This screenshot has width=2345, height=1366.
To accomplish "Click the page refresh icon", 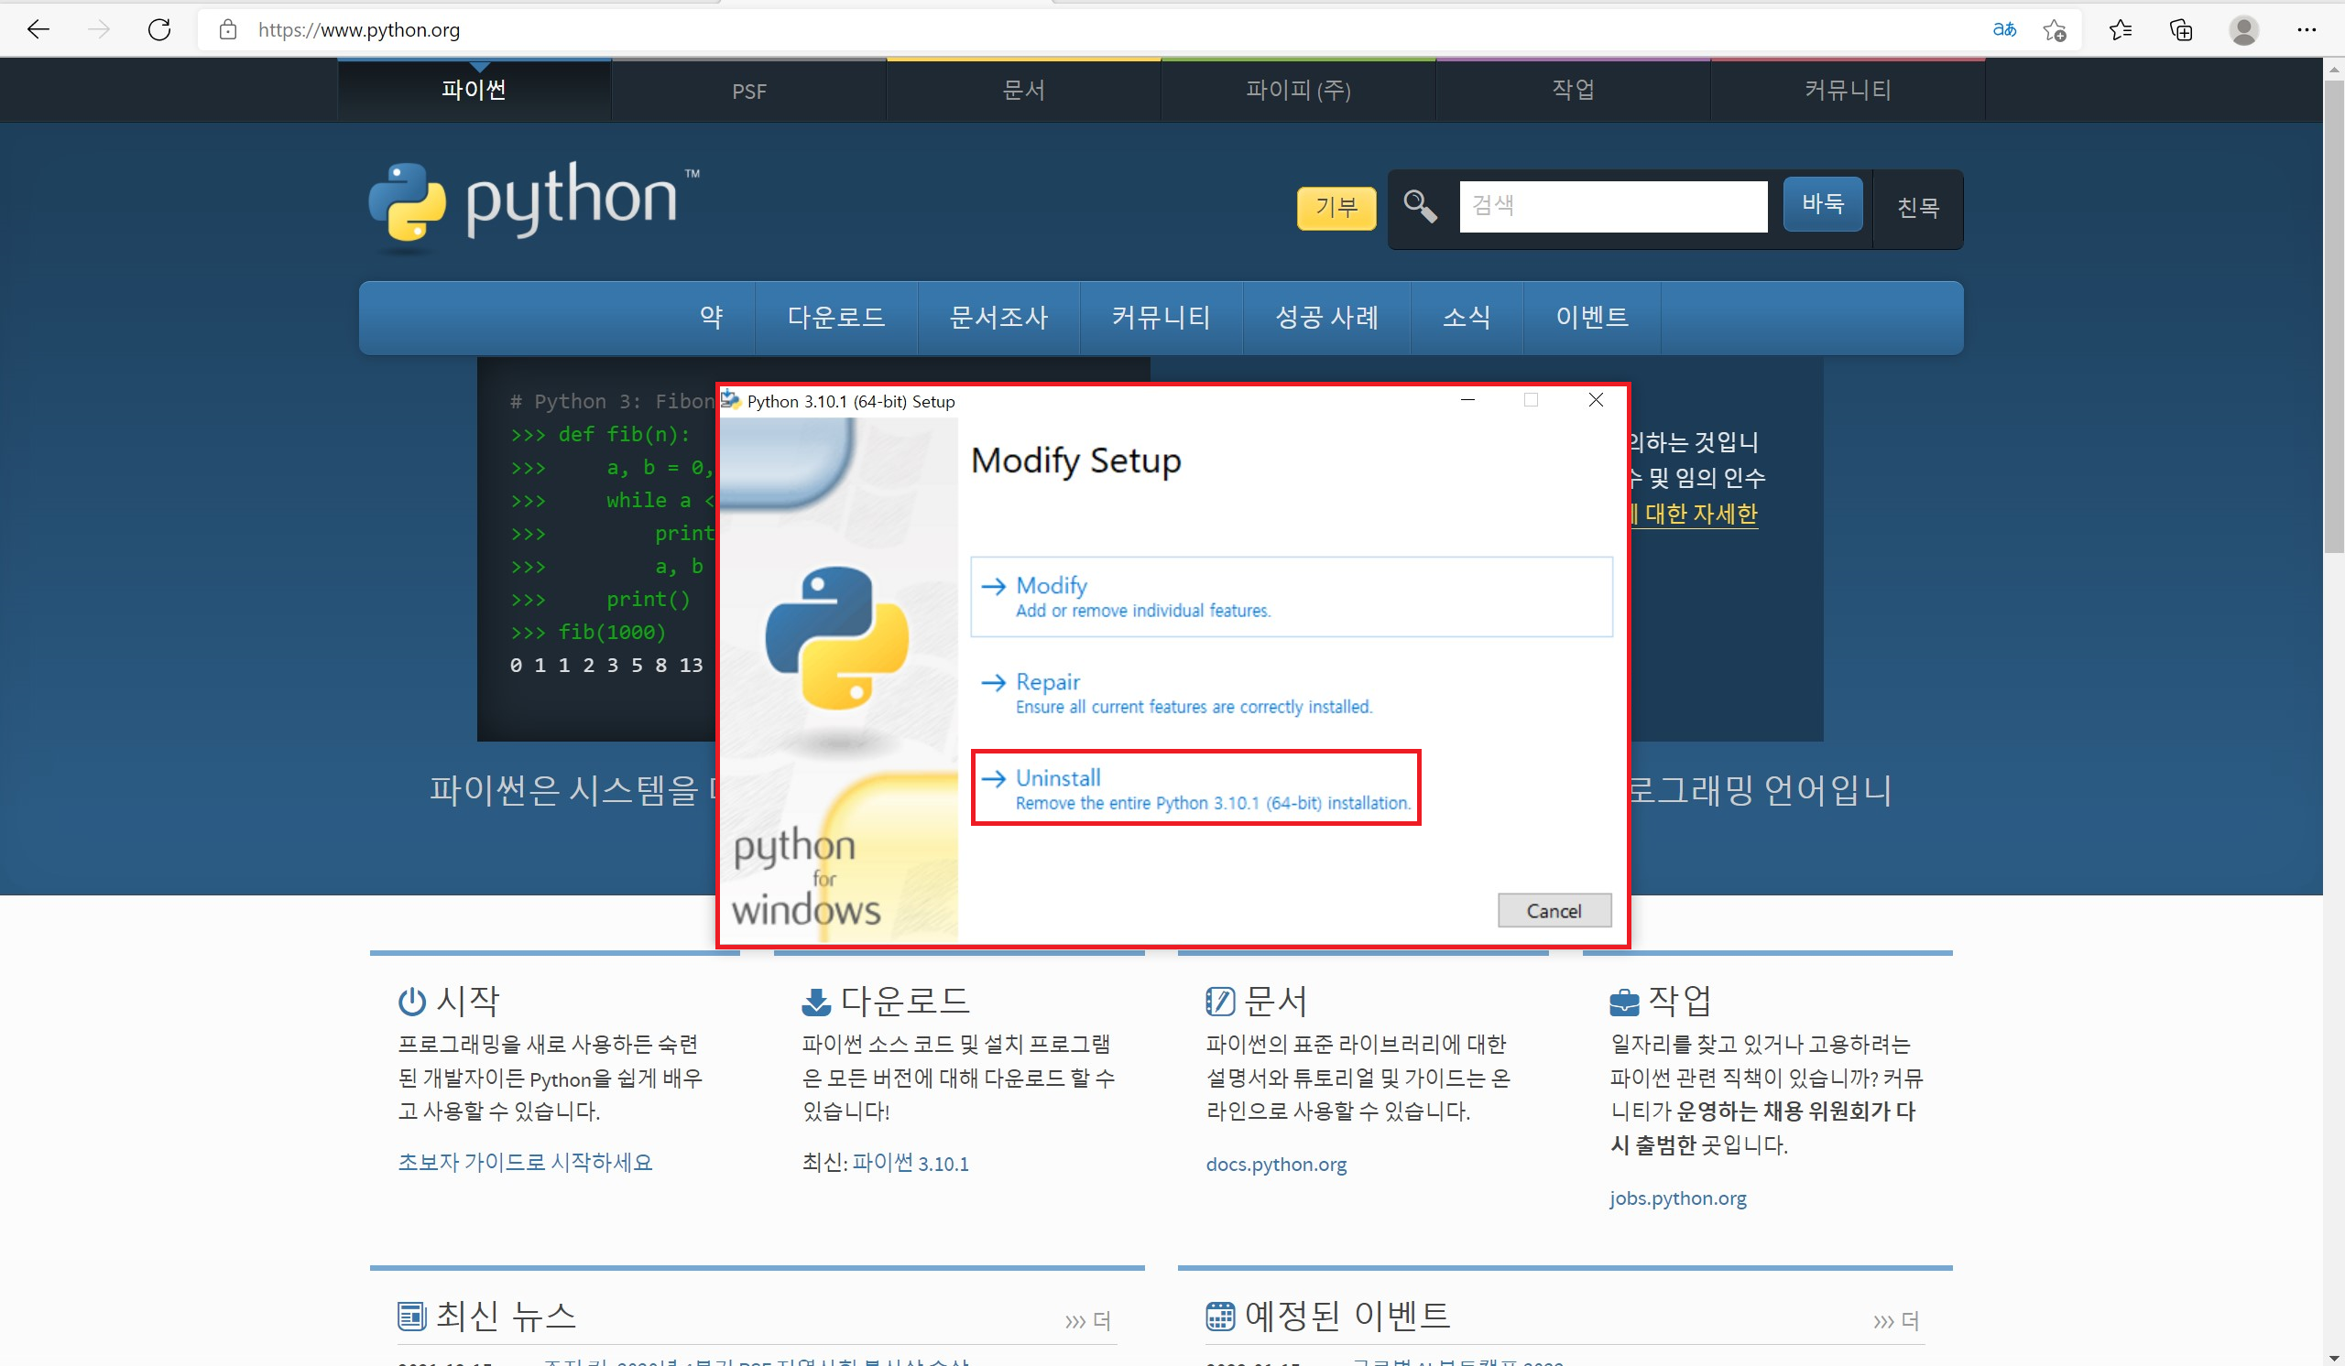I will pyautogui.click(x=160, y=30).
